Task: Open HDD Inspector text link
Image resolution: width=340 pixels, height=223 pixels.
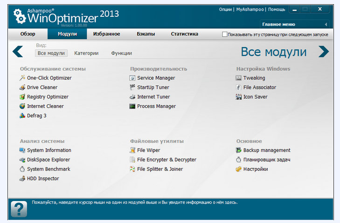Action: pos(43,179)
